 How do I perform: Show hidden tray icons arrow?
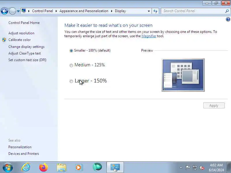[181, 168]
